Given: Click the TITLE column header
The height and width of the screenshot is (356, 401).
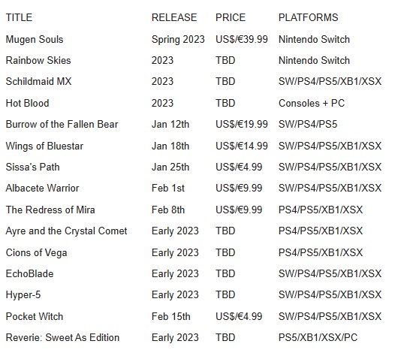Looking at the screenshot, I should click(19, 17).
